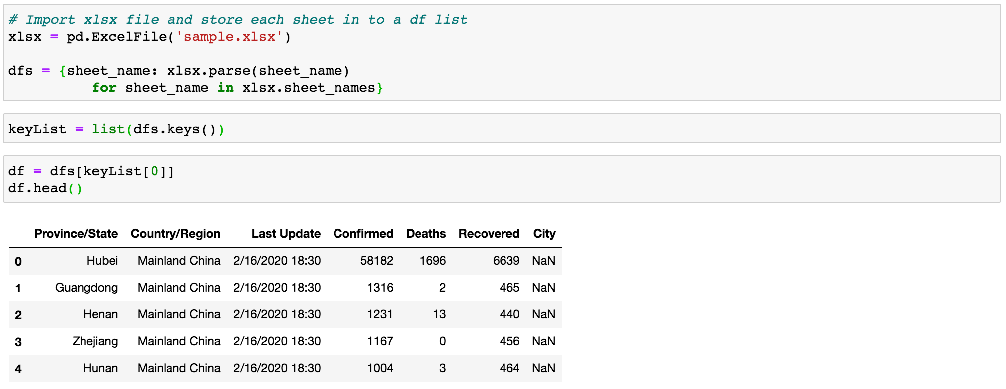Click row index 4 of the table
Viewport: 1006px width, 389px height.
tap(18, 369)
